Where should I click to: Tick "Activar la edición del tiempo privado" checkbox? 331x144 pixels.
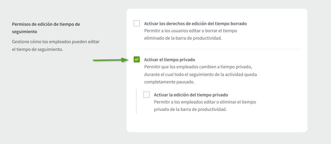point(146,95)
